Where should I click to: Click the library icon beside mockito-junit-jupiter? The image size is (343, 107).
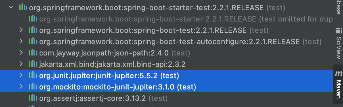click(x=33, y=87)
